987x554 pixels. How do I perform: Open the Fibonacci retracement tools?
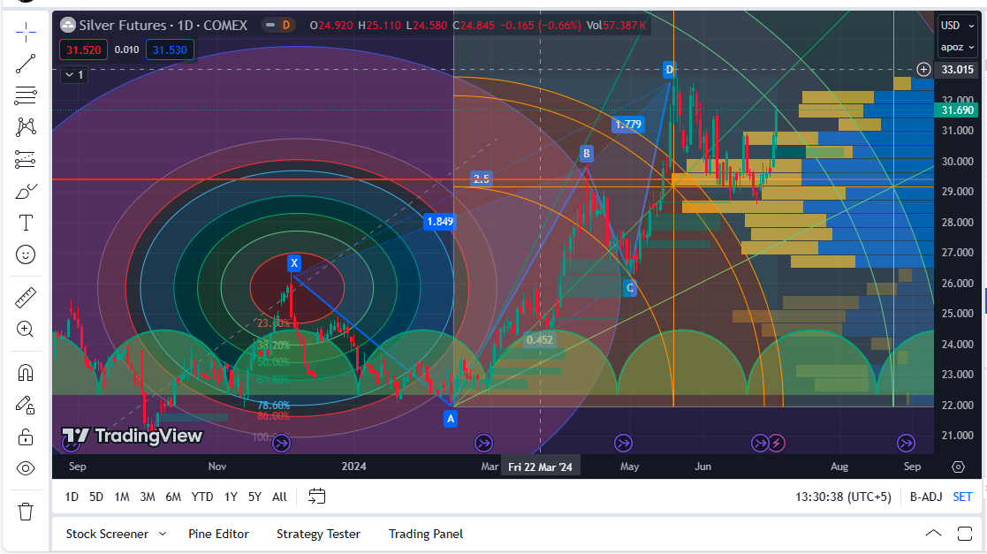tap(26, 95)
